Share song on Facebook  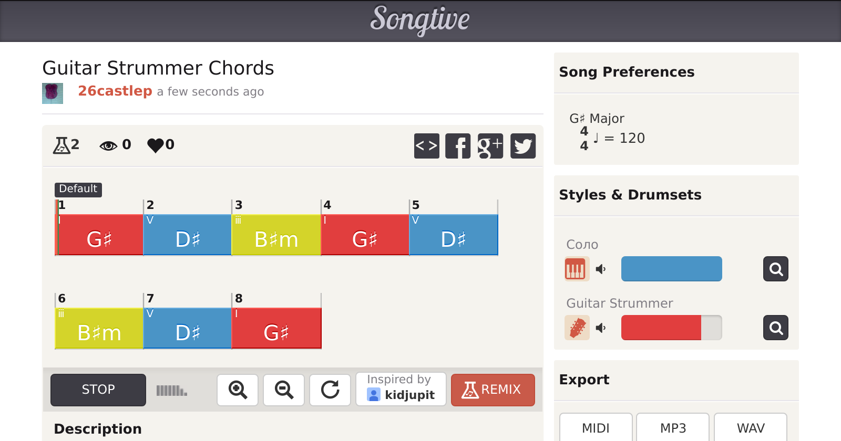point(458,146)
